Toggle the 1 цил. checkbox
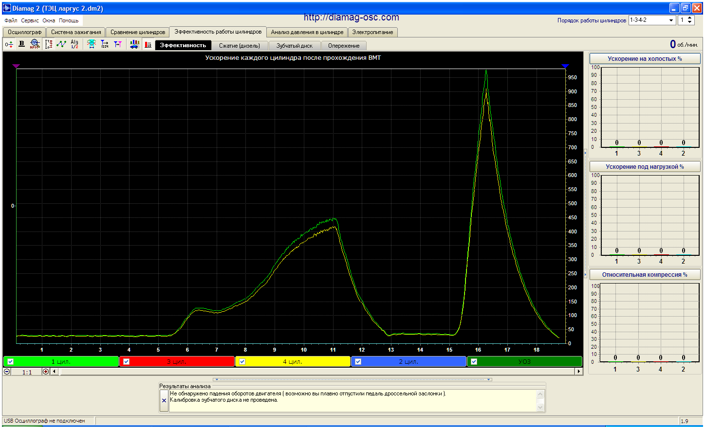Viewport: 705px width, 427px height. (x=11, y=361)
